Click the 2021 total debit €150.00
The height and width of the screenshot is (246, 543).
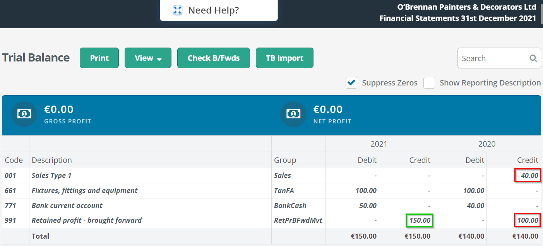[x=363, y=236]
